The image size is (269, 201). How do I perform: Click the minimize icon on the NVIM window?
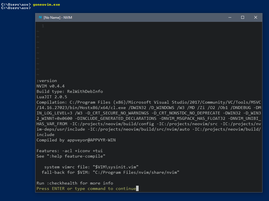(x=230, y=17)
